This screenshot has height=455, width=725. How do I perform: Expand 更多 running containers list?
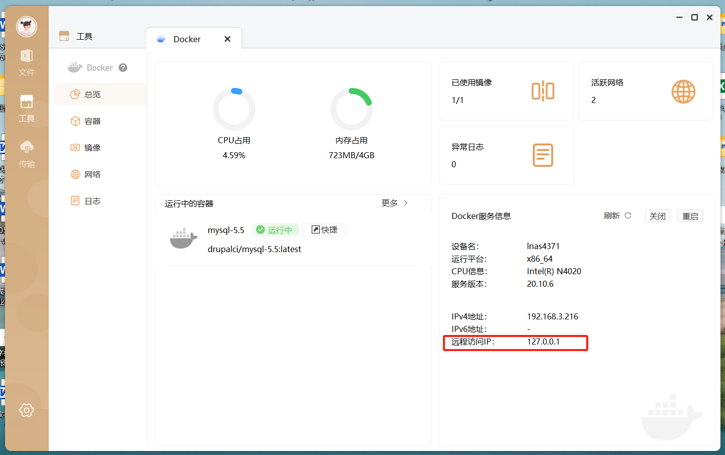coord(395,203)
